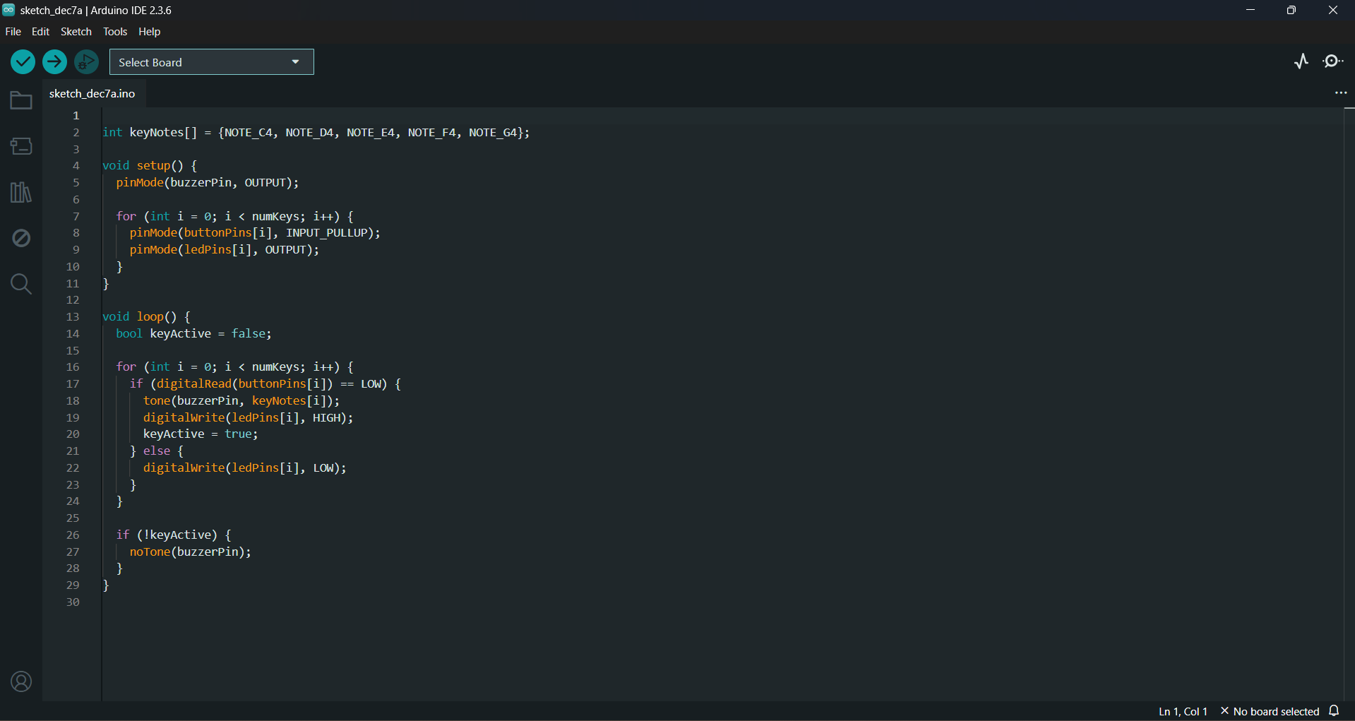The height and width of the screenshot is (721, 1355).
Task: Open the Library Manager sidebar icon
Action: [21, 192]
